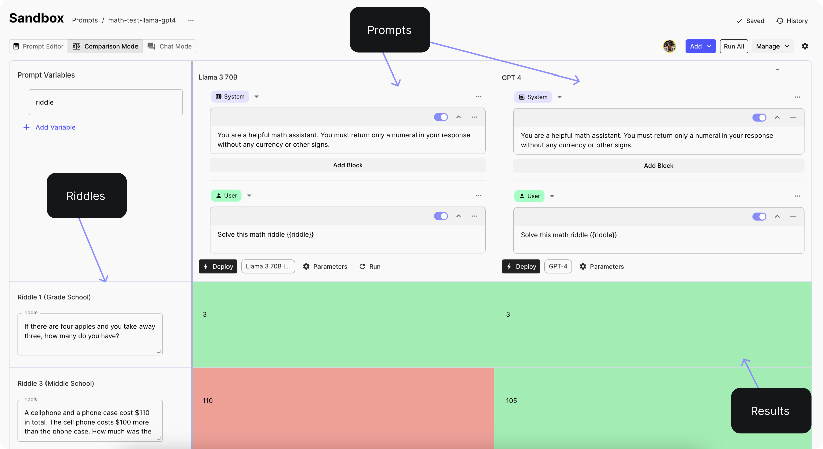This screenshot has height=449, width=823.
Task: Open History via the clock icon
Action: [x=780, y=21]
